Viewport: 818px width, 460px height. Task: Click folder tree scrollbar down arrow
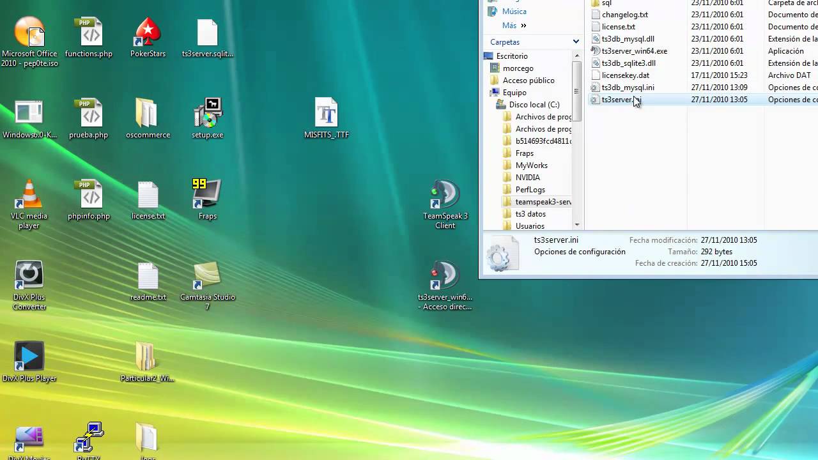(577, 225)
